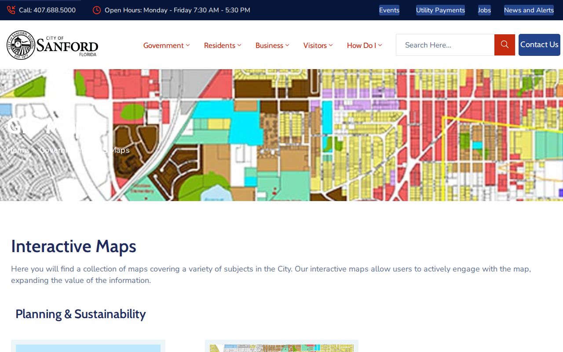Screen dimensions: 563x352
Task: Expand the Visitors menu
Action: 318,45
